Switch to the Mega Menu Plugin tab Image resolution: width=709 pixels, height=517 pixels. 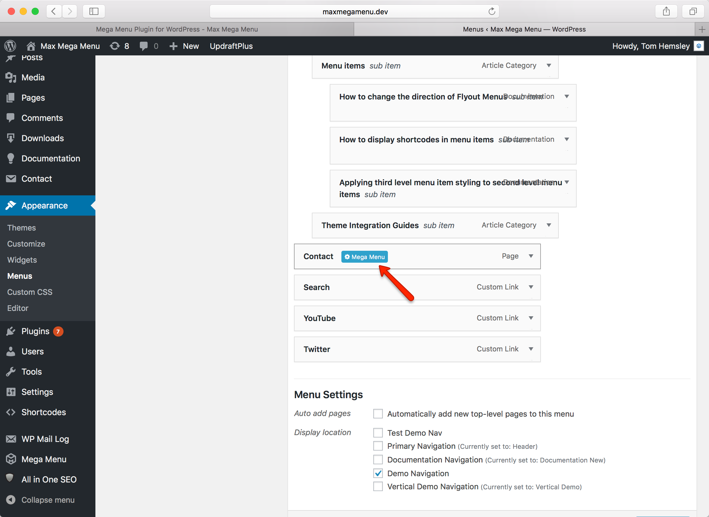(177, 29)
